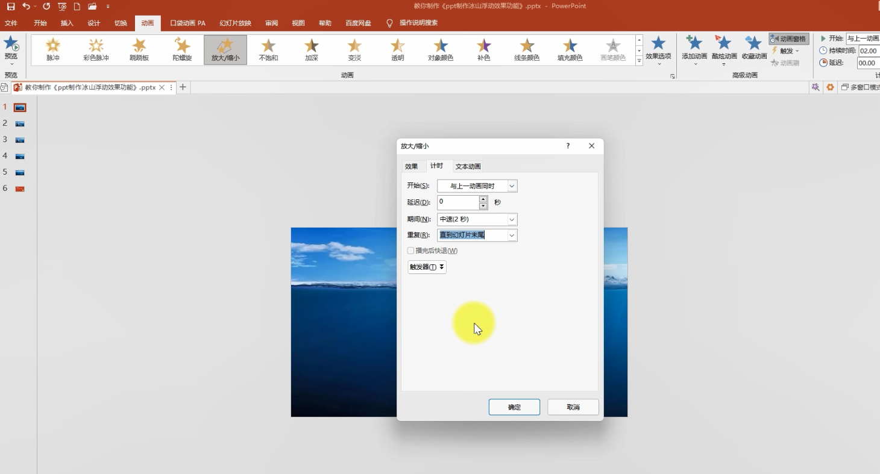880x474 pixels.
Task: Decrease delay with down stepper arrow
Action: pyautogui.click(x=483, y=206)
